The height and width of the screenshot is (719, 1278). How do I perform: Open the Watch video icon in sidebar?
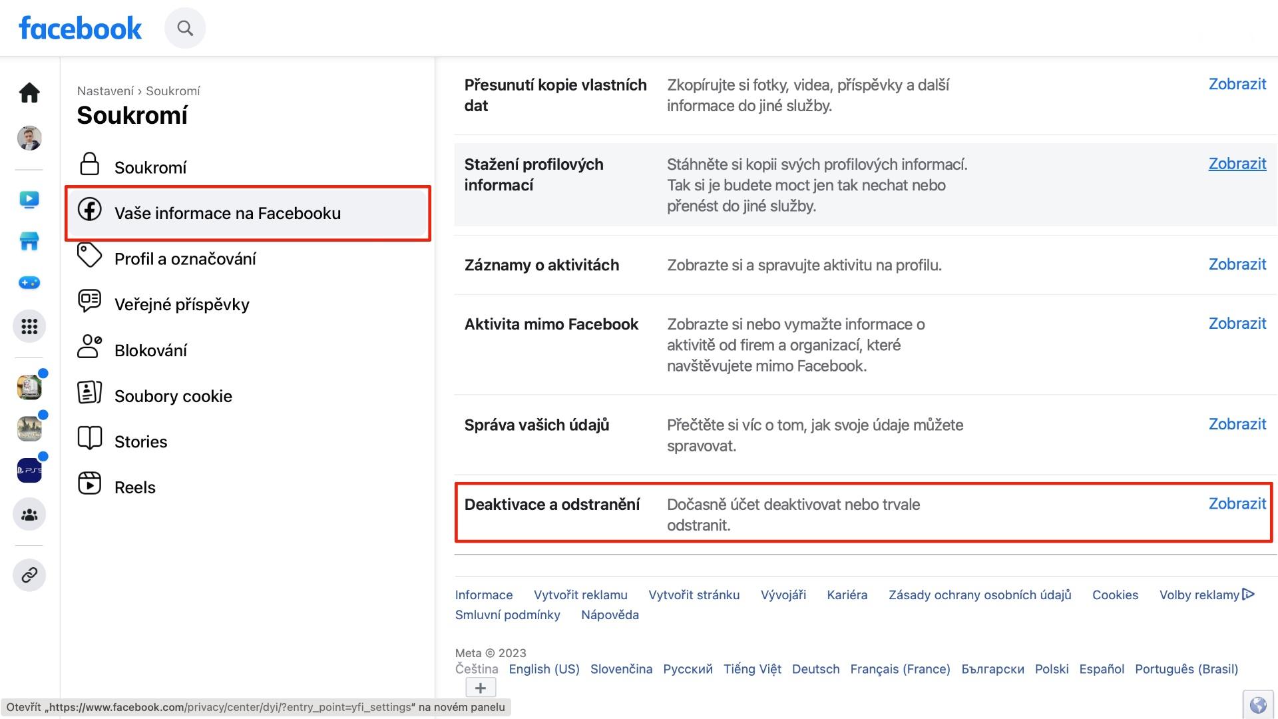(29, 200)
